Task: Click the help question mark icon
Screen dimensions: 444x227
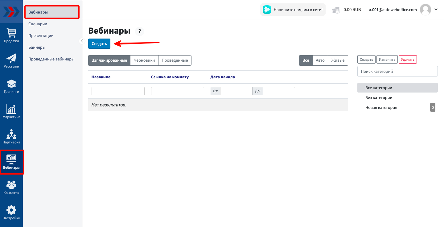Action: point(139,31)
